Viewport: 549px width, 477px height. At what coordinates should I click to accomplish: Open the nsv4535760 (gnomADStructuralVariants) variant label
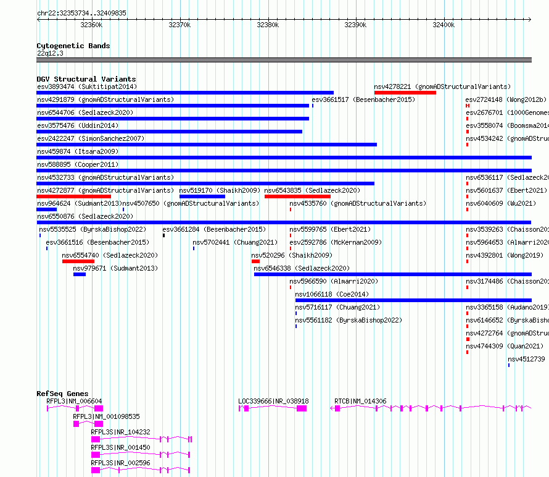point(358,203)
